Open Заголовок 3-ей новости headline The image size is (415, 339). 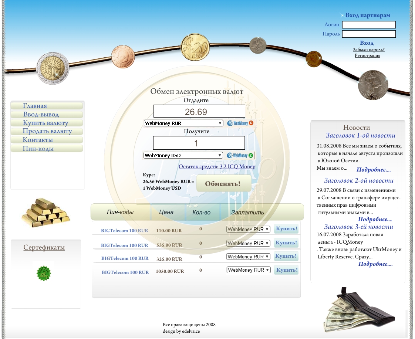(x=359, y=227)
